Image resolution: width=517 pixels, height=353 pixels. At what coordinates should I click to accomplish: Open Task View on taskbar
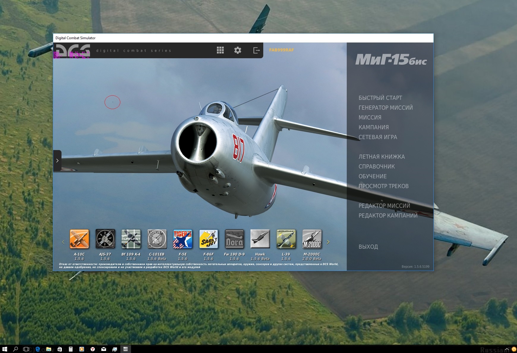26,349
